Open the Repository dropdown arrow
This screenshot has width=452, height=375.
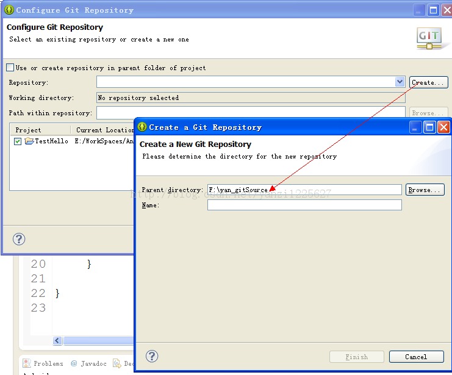pyautogui.click(x=400, y=82)
